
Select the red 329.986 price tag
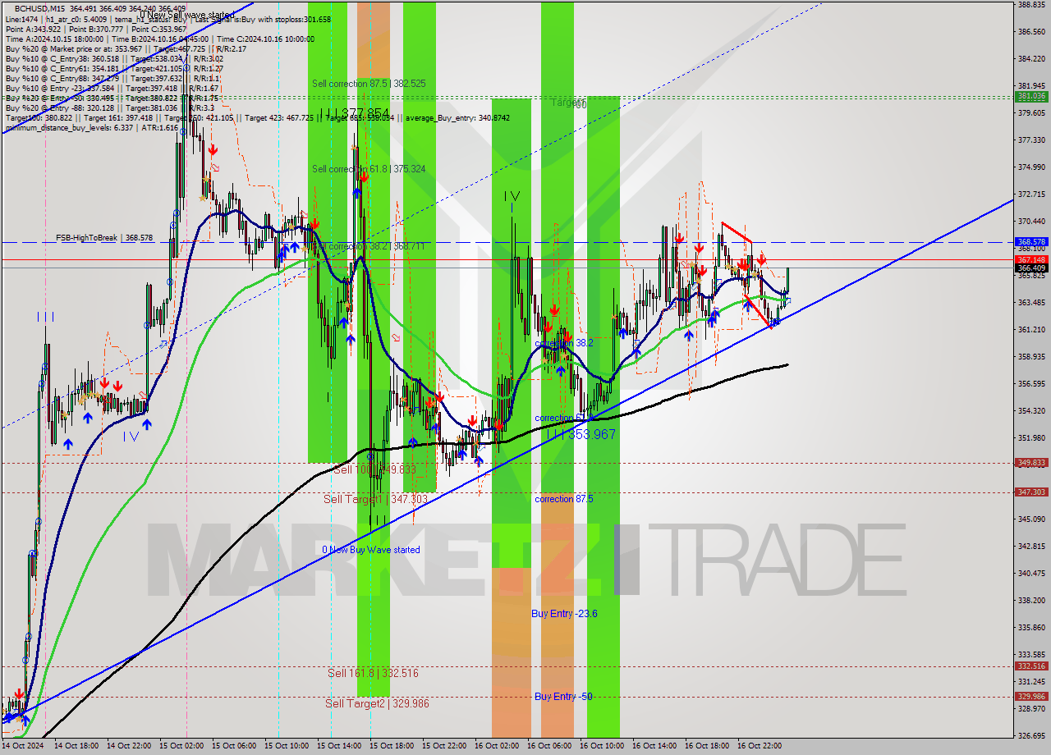tap(1031, 696)
